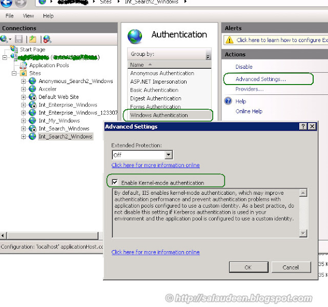Click the Help question mark icon in Actions
The width and height of the screenshot is (328, 307).
[228, 101]
